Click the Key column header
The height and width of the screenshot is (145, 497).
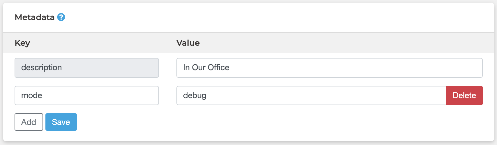22,43
